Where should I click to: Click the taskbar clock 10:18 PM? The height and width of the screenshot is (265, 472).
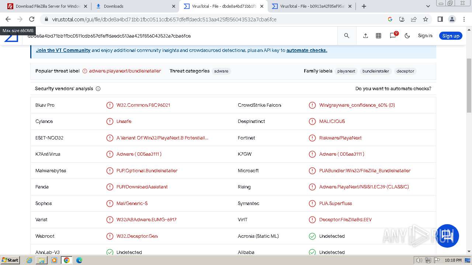[x=453, y=260]
